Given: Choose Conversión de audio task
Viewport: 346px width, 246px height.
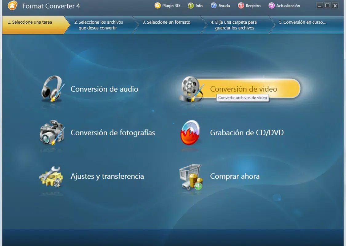Looking at the screenshot, I should [104, 89].
